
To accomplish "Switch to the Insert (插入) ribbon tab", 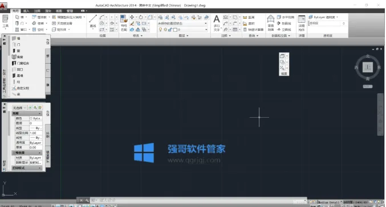I will pos(26,11).
